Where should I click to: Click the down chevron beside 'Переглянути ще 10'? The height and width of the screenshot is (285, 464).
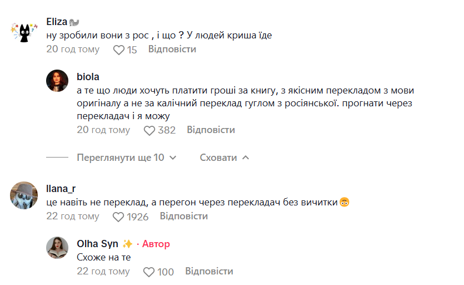172,158
